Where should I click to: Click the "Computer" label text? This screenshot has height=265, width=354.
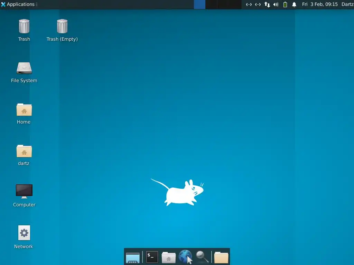(x=24, y=205)
